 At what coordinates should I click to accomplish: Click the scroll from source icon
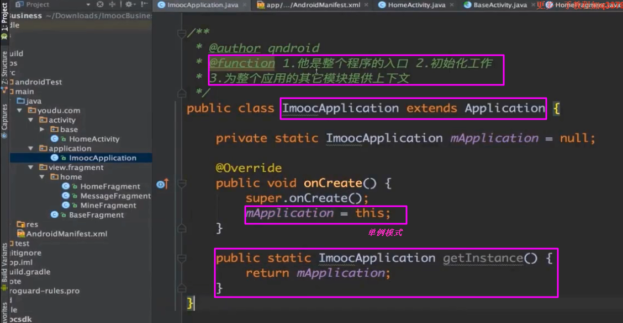pos(100,4)
